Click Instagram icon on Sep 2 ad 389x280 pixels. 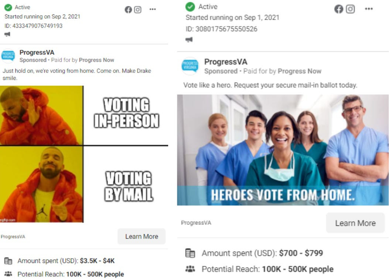(138, 10)
